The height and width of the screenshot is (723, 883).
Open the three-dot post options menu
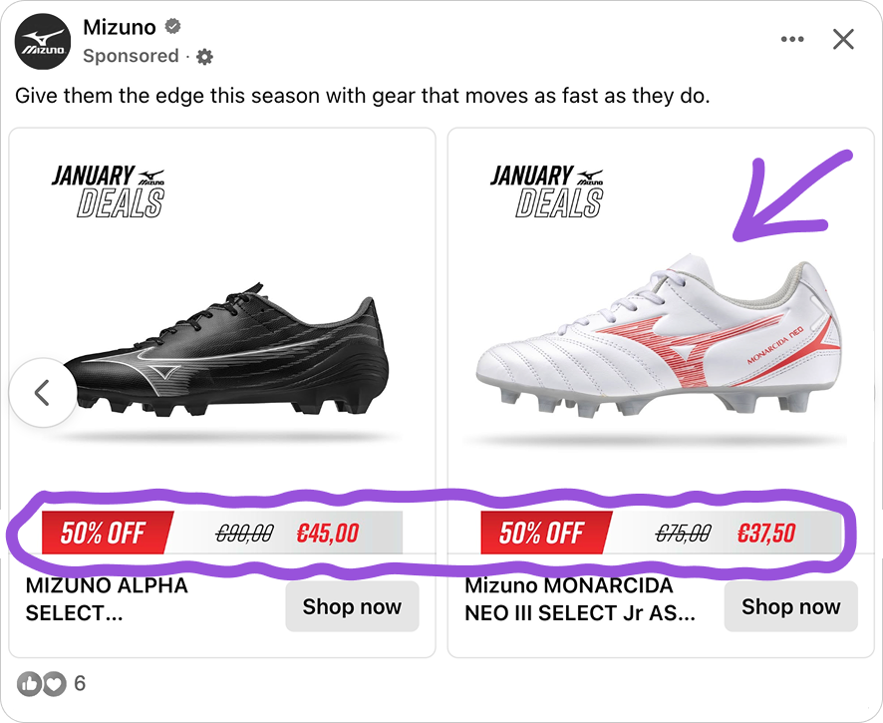pyautogui.click(x=792, y=39)
